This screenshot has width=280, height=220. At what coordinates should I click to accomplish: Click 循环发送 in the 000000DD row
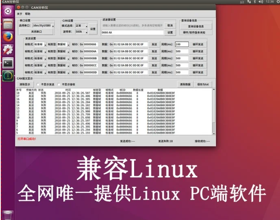198,72
